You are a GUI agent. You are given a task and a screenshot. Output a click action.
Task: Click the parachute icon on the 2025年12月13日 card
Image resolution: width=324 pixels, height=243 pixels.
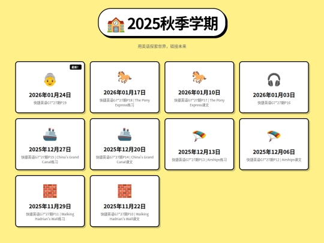(x=199, y=136)
